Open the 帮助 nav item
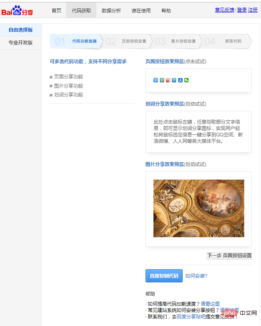This screenshot has width=261, height=326. [166, 11]
